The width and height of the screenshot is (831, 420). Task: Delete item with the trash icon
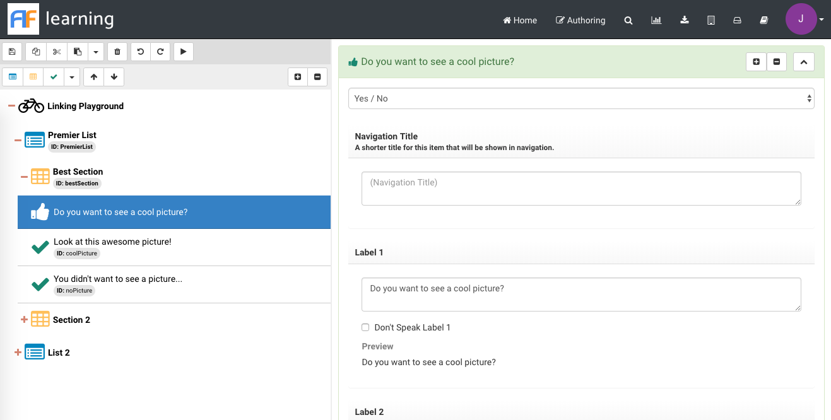coord(117,52)
